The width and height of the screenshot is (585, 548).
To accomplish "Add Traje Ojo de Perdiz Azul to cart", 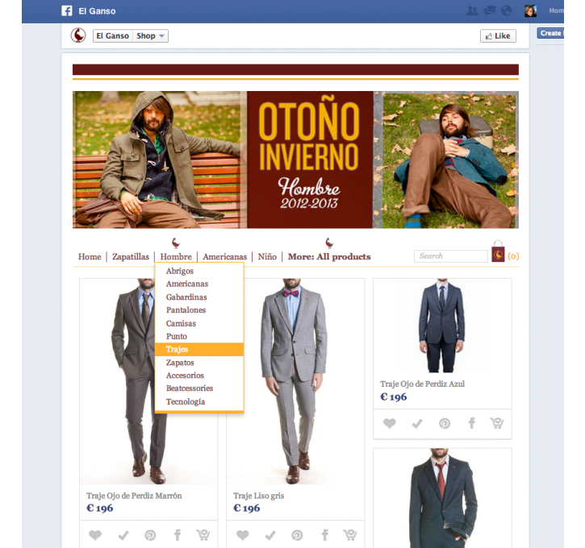I will [x=497, y=423].
